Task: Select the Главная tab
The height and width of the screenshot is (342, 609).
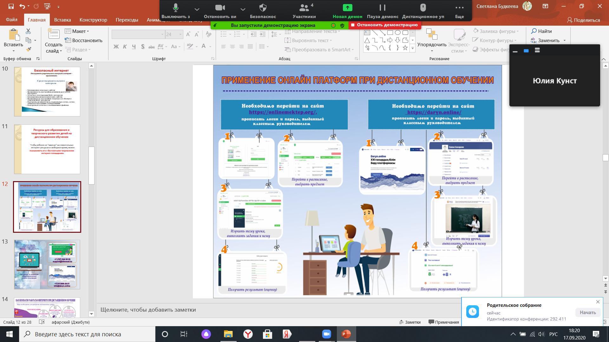Action: (36, 20)
